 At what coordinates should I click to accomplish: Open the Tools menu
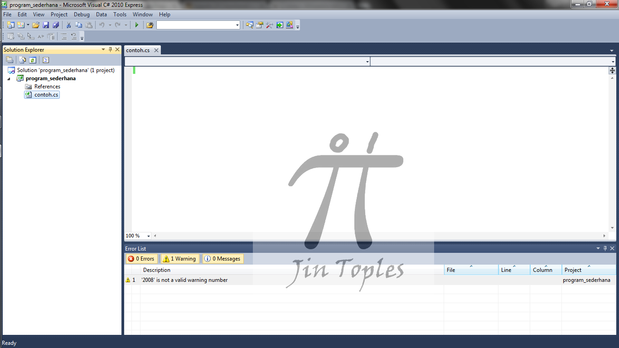120,14
